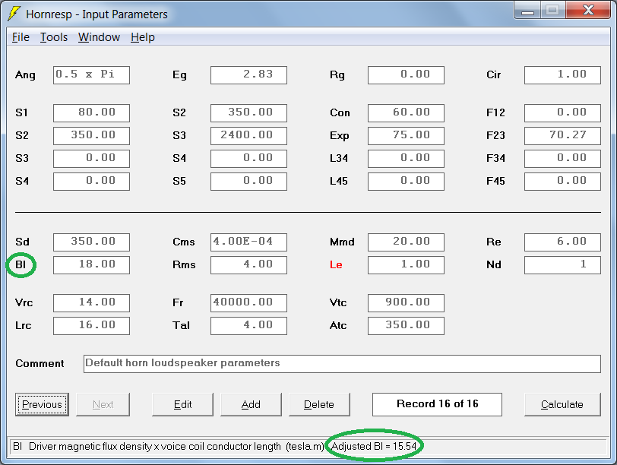The width and height of the screenshot is (617, 465).
Task: Click the Cir field with 1.00
Action: pos(563,75)
